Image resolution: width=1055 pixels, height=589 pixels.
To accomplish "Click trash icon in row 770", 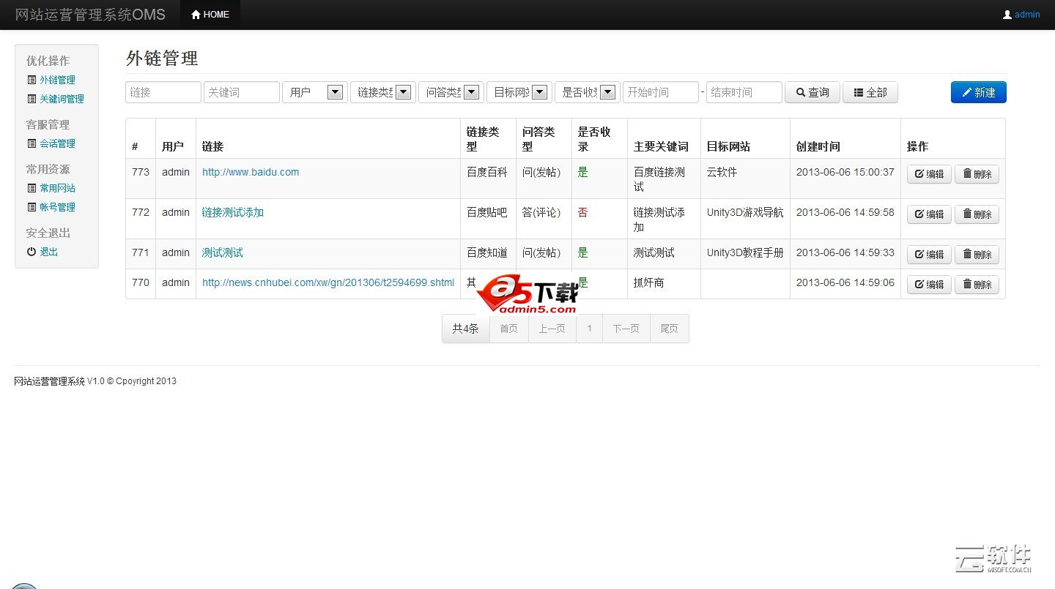I will [967, 285].
